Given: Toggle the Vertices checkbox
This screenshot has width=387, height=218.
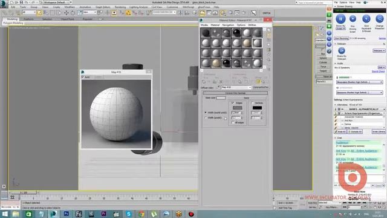Looking at the screenshot, I should click(253, 103).
